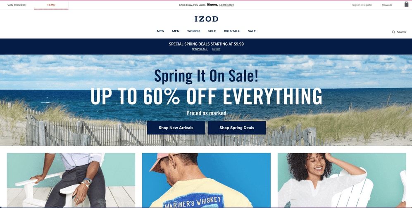The height and width of the screenshot is (208, 412).
Task: Open the Details link in banner
Action: tap(216, 49)
